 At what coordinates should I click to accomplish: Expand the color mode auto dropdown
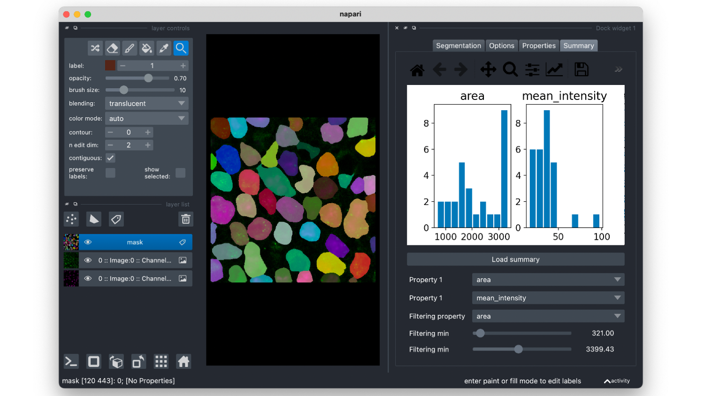[146, 118]
